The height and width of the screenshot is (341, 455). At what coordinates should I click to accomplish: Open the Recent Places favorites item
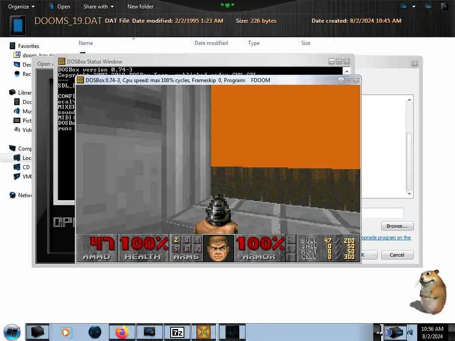click(x=23, y=74)
